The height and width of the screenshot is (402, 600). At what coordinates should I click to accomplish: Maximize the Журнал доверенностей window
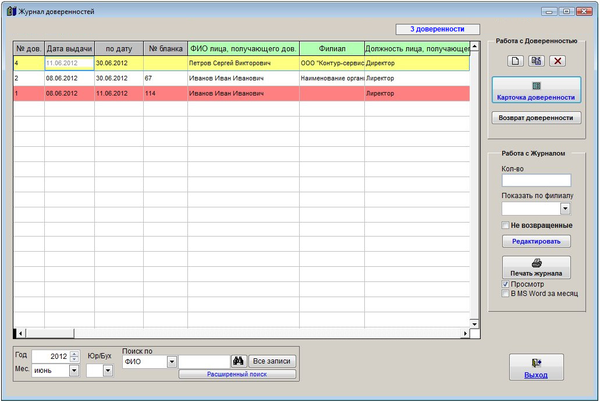566,12
